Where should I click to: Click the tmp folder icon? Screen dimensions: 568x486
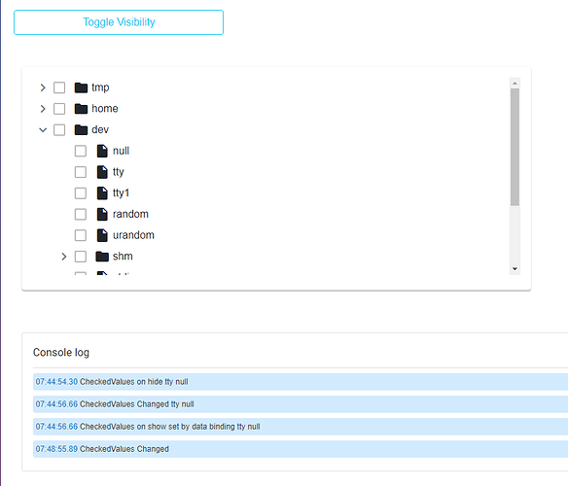point(81,87)
